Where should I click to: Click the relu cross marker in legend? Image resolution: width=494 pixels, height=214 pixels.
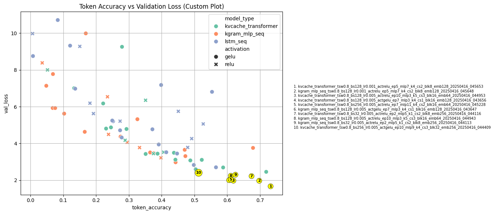pyautogui.click(x=216, y=64)
